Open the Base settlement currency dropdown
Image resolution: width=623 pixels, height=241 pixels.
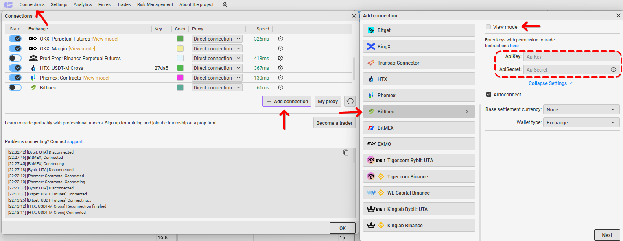click(581, 109)
